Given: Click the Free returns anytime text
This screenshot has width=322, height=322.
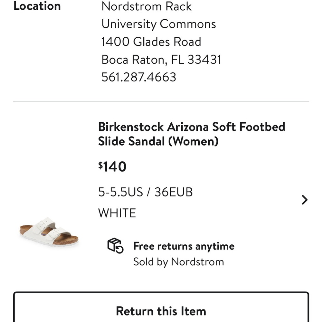Looking at the screenshot, I should point(184,246).
